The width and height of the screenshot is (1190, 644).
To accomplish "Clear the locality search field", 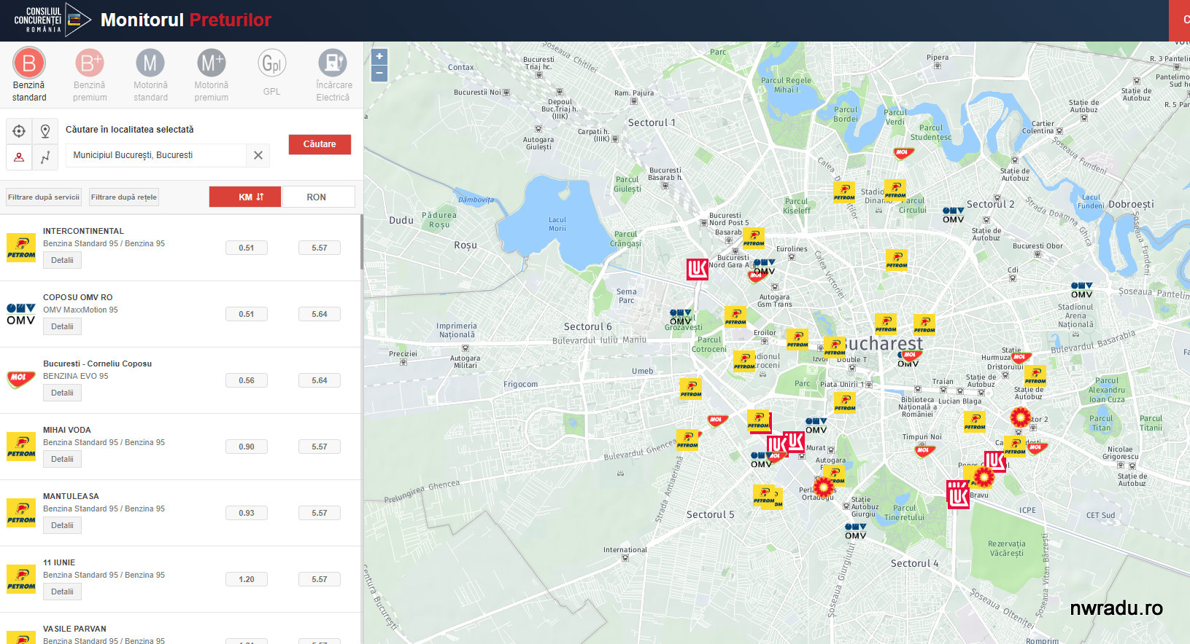I will click(x=258, y=155).
